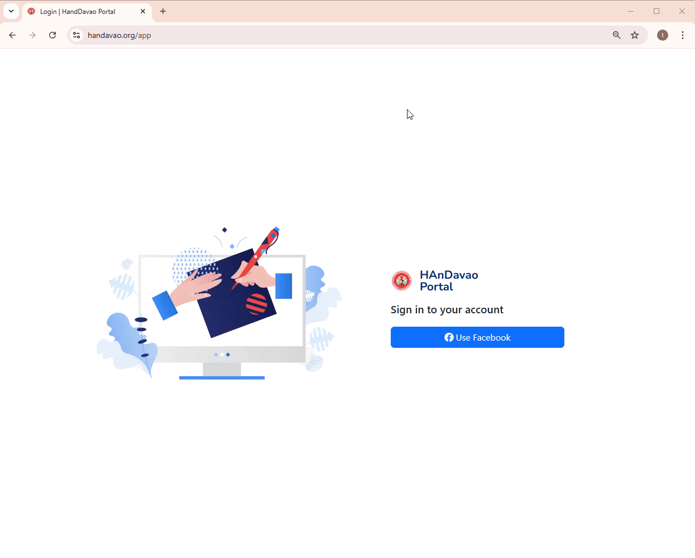Open the zoom magnifier icon in address bar

tap(617, 35)
